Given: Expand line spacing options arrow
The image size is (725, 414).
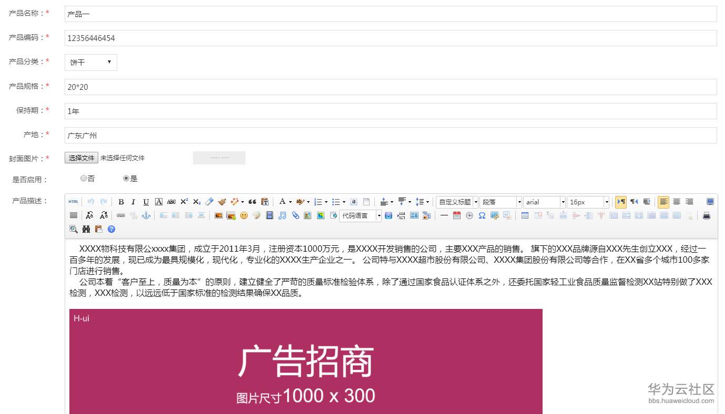Looking at the screenshot, I should click(427, 202).
